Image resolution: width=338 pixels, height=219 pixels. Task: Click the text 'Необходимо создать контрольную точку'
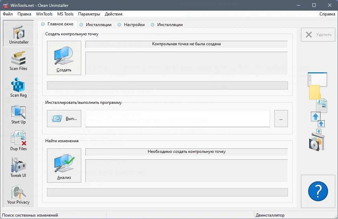(186, 151)
